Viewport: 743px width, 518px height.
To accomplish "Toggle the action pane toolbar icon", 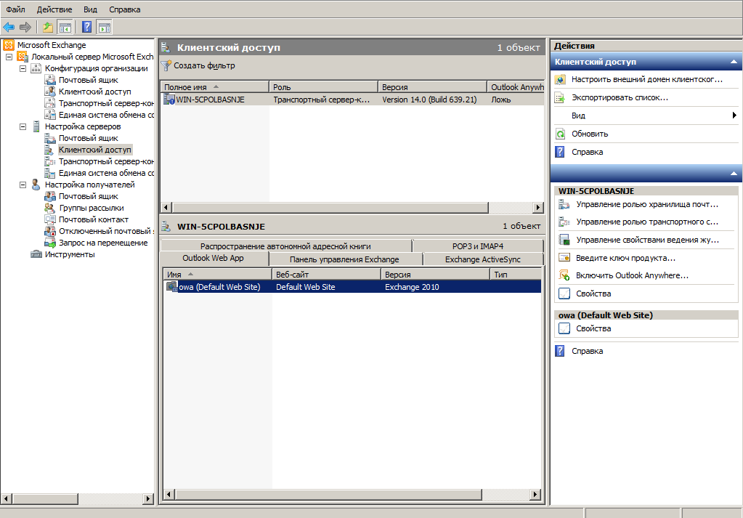I will coord(105,28).
